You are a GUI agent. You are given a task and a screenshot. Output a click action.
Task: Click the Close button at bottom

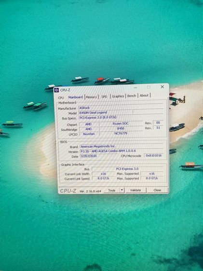coord(157,190)
